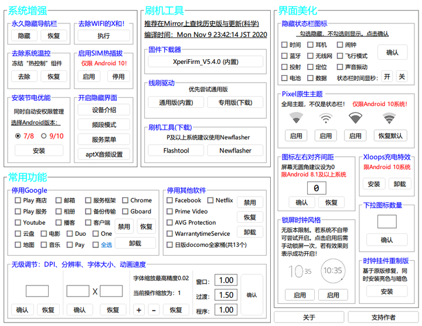The width and height of the screenshot is (422, 326).
Task: Click the dark solid WiFi theme icon
Action: 355,118
